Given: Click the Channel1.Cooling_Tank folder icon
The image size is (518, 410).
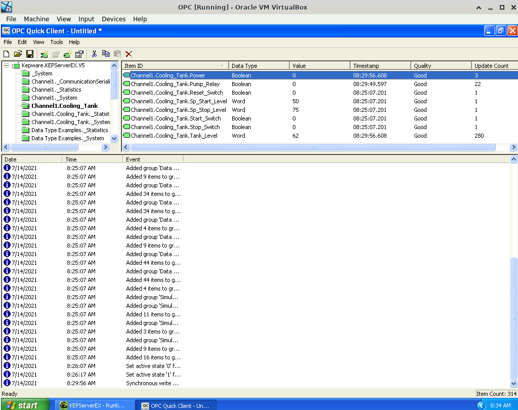Looking at the screenshot, I should tap(25, 106).
